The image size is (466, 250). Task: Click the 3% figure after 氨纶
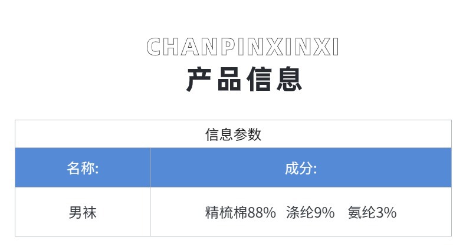[x=386, y=212]
